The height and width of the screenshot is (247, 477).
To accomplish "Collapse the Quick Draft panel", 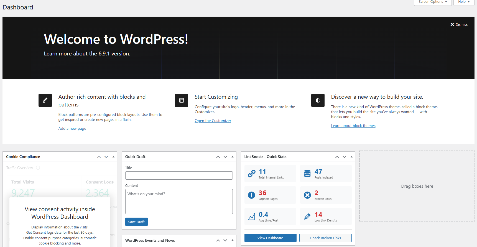I will click(233, 157).
